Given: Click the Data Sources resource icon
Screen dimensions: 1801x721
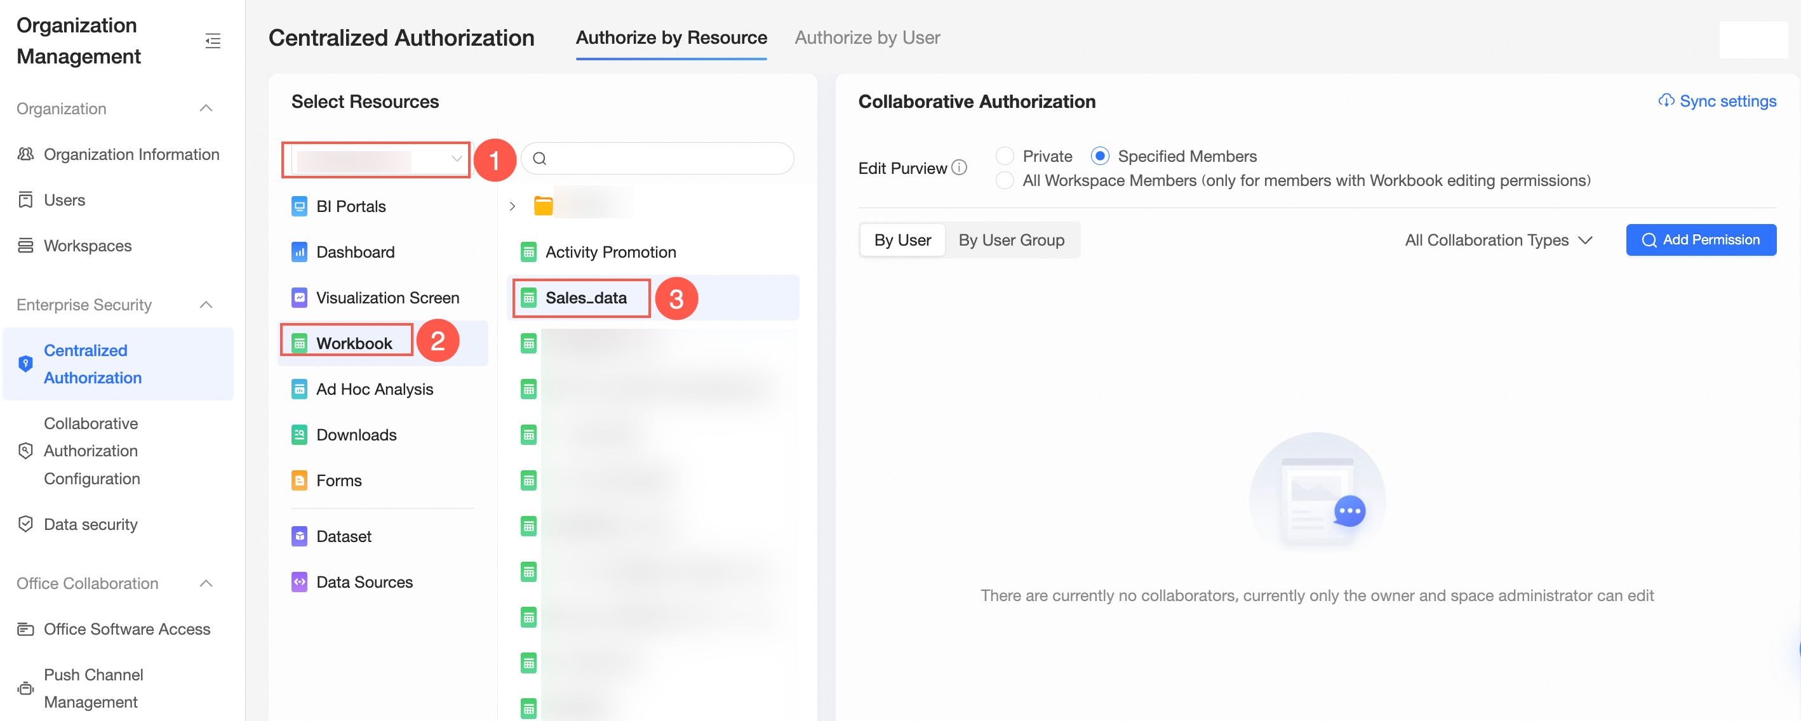Looking at the screenshot, I should (299, 583).
